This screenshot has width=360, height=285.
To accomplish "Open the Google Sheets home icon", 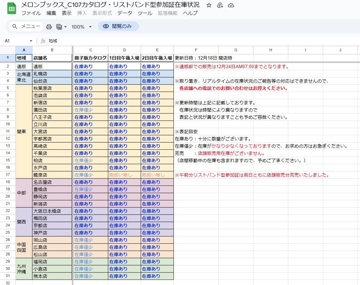I will pos(12,9).
